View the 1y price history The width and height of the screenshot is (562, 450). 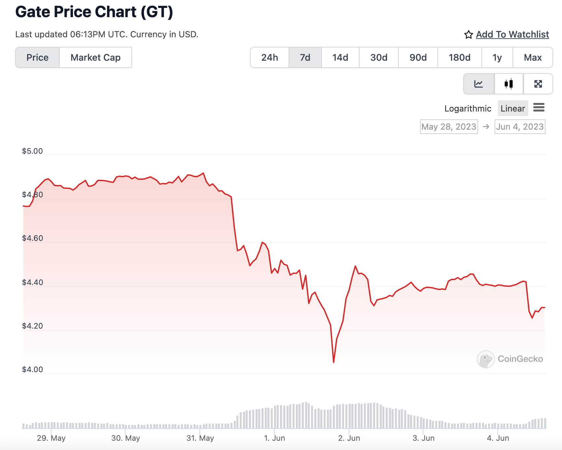497,57
